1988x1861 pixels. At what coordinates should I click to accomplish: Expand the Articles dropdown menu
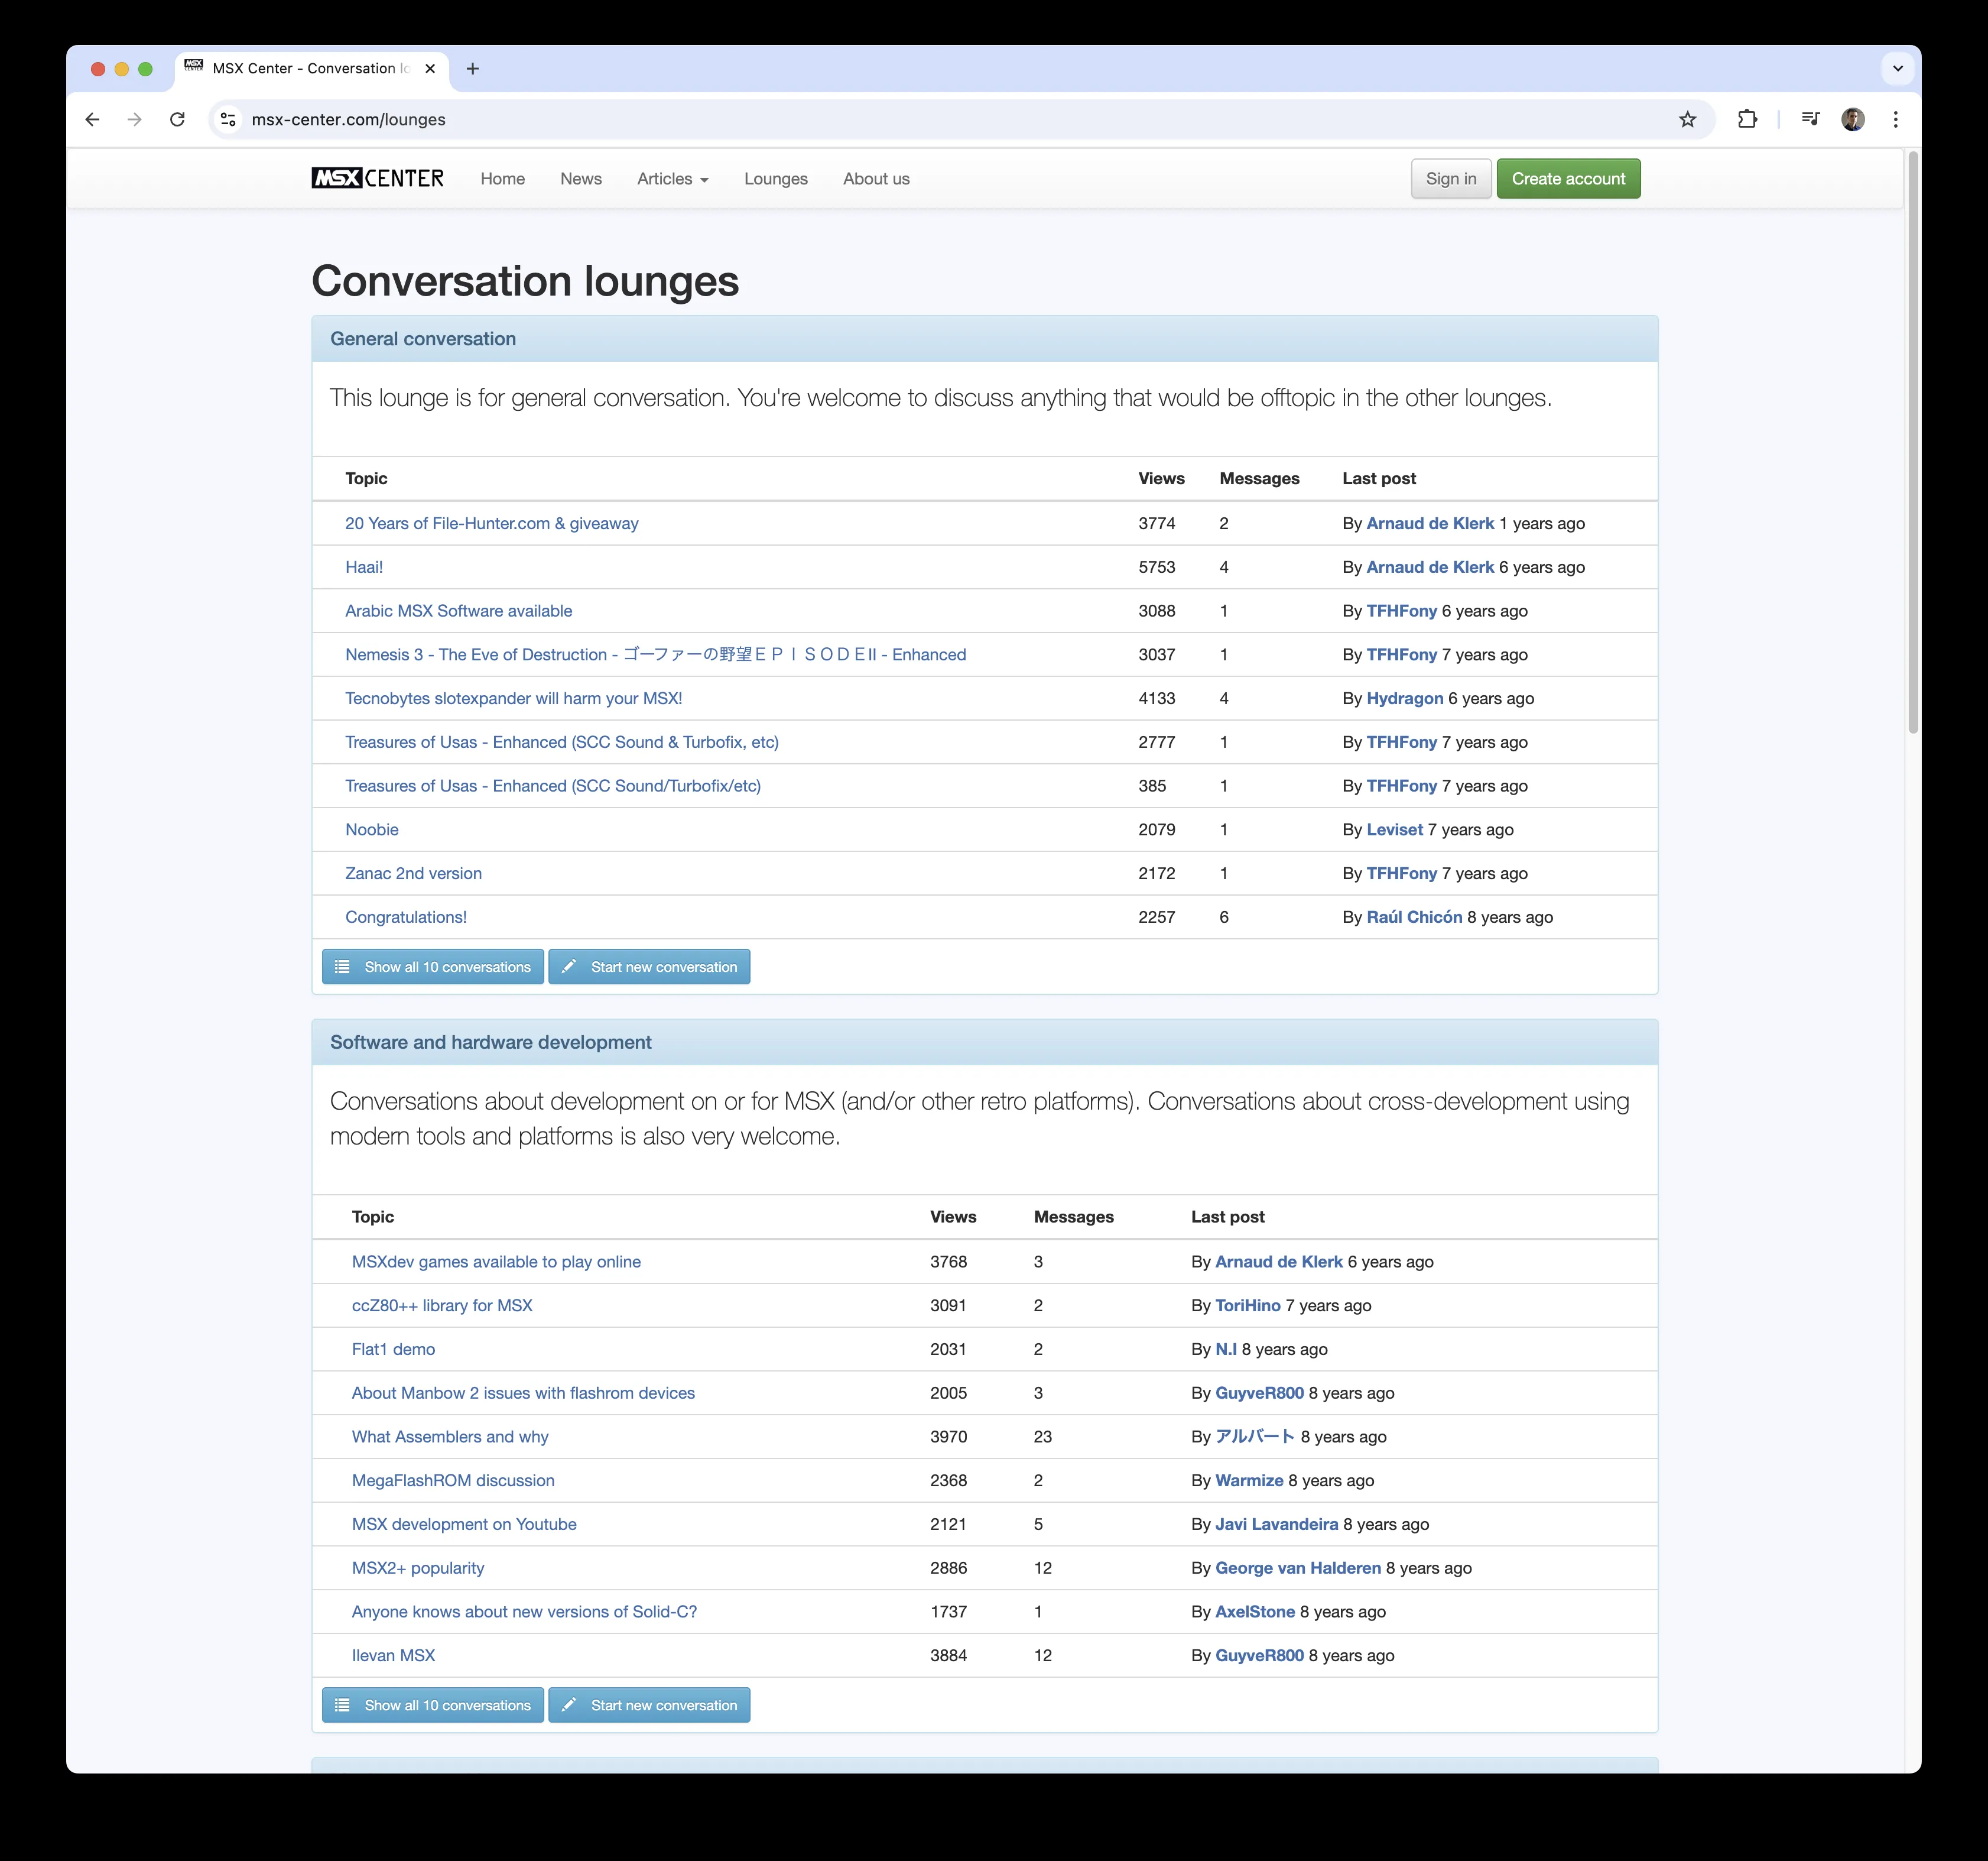672,179
